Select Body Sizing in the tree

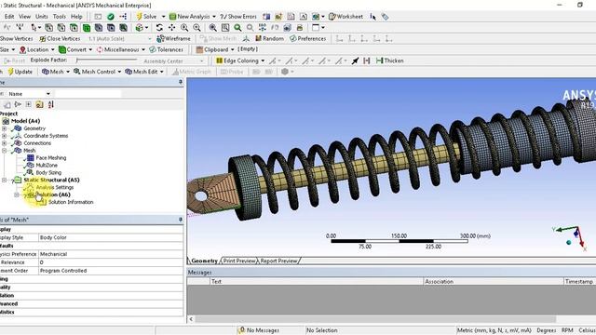48,172
